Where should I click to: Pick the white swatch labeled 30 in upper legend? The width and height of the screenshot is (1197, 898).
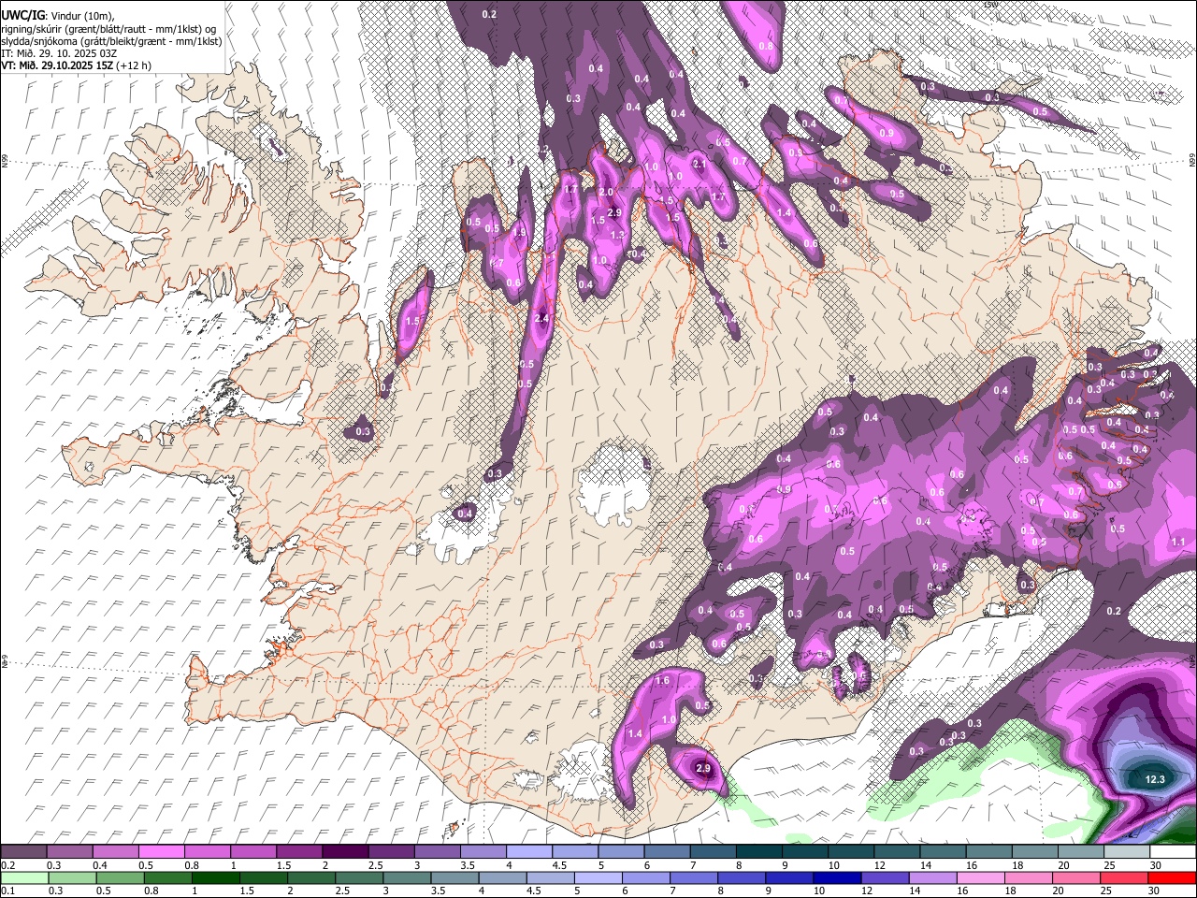1173,852
